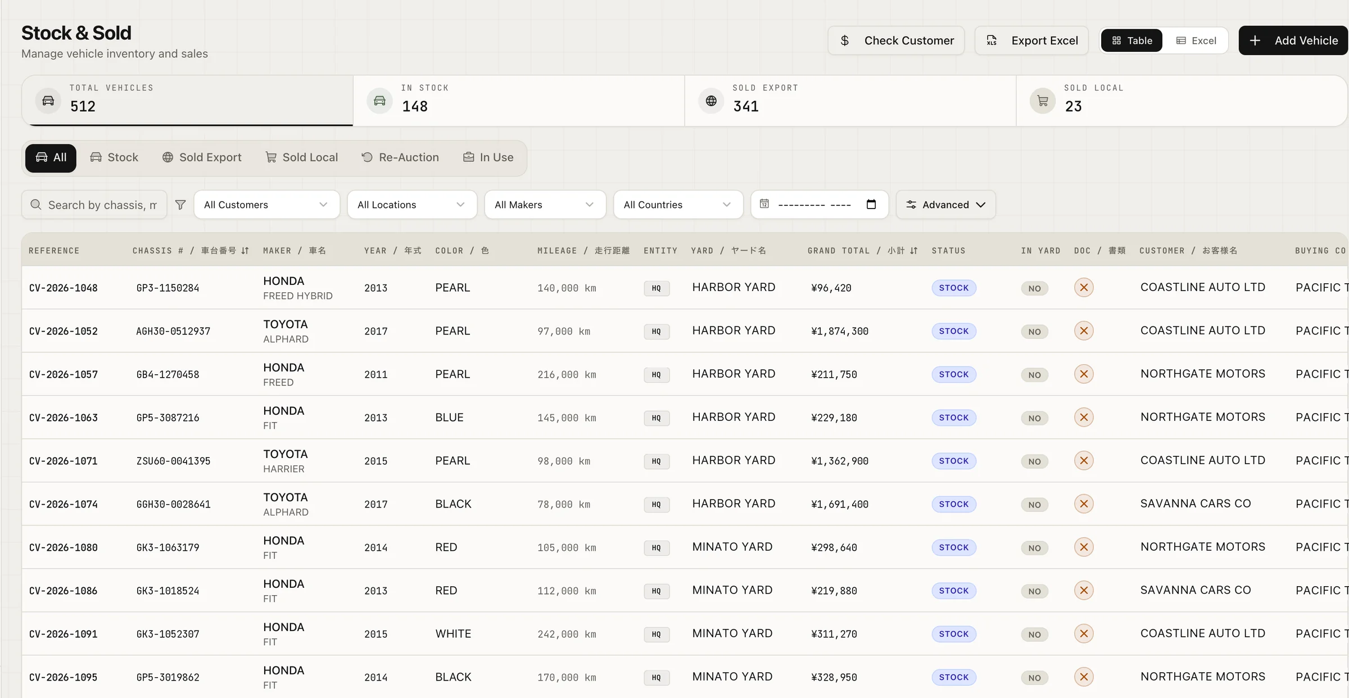Click the doc X icon for CV-2026-1071
The image size is (1349, 698).
[1084, 461]
